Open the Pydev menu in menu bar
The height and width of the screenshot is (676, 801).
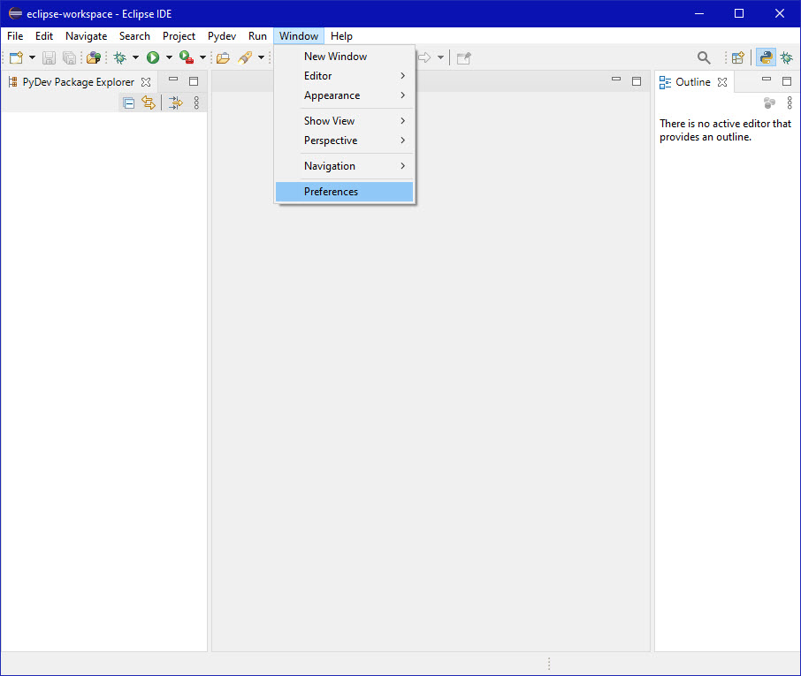point(222,36)
